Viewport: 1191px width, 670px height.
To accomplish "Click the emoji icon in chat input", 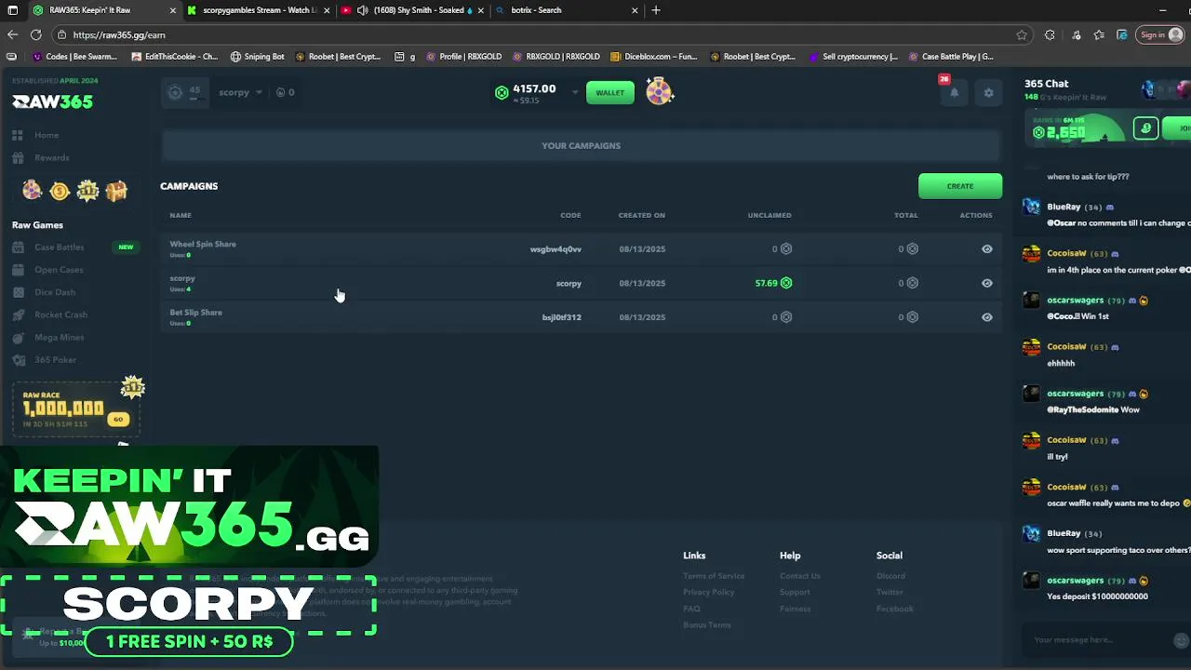I will coord(1181,640).
